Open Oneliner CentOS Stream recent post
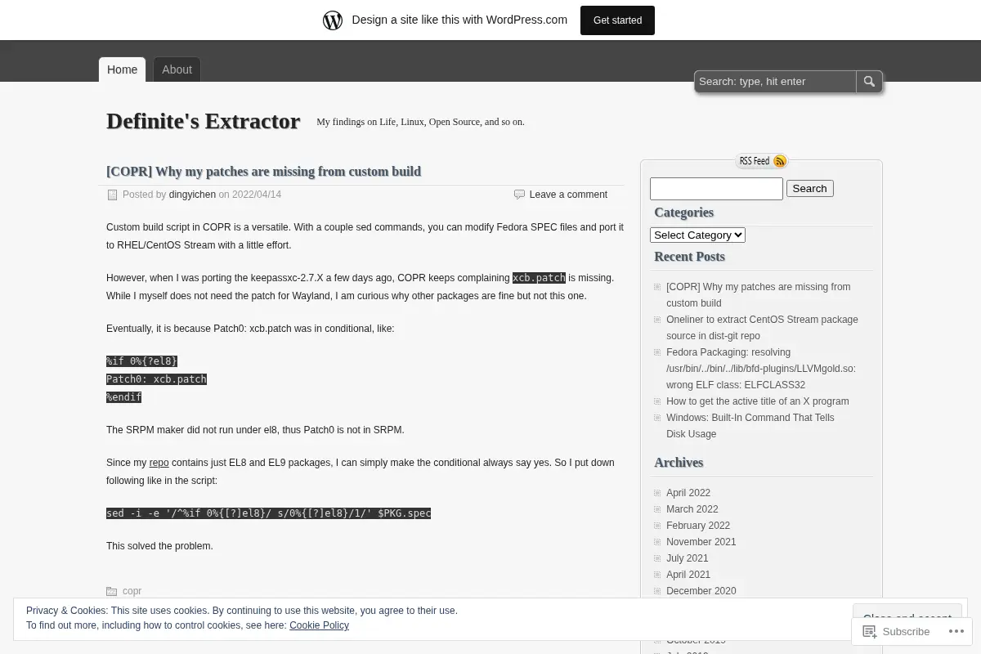981x654 pixels. [762, 328]
